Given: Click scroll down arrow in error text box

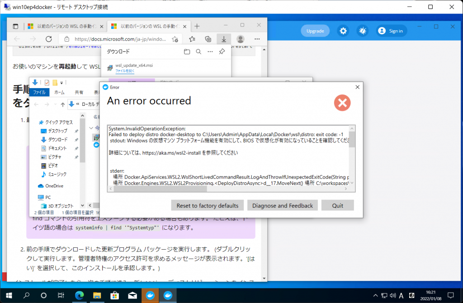Looking at the screenshot, I should [x=352, y=183].
